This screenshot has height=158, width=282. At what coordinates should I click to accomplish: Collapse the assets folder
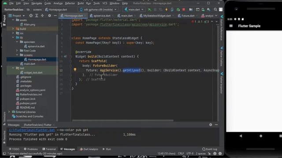point(13,20)
